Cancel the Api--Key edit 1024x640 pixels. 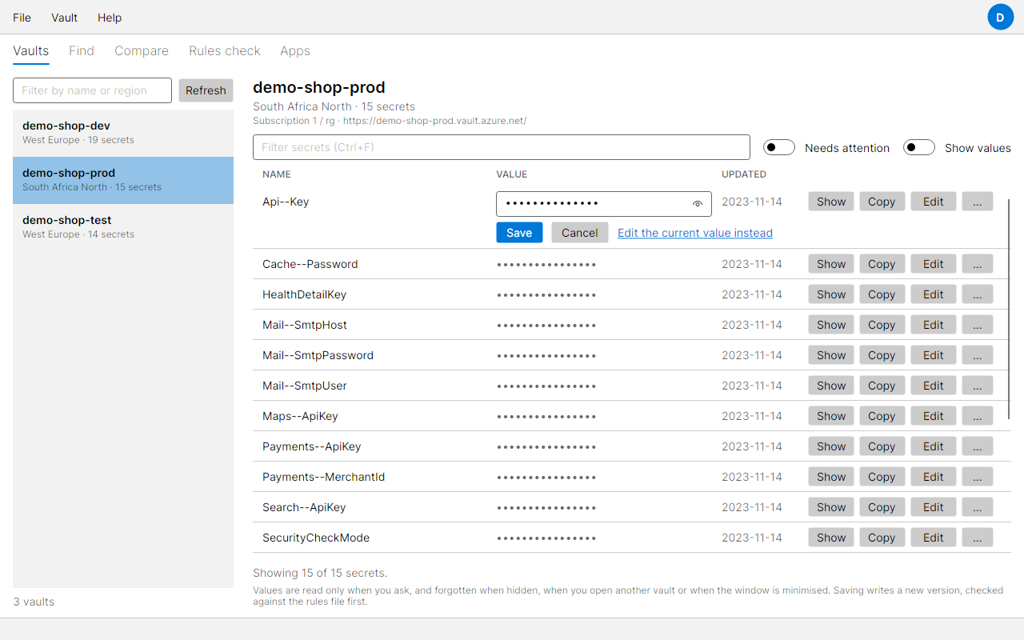[x=580, y=233]
